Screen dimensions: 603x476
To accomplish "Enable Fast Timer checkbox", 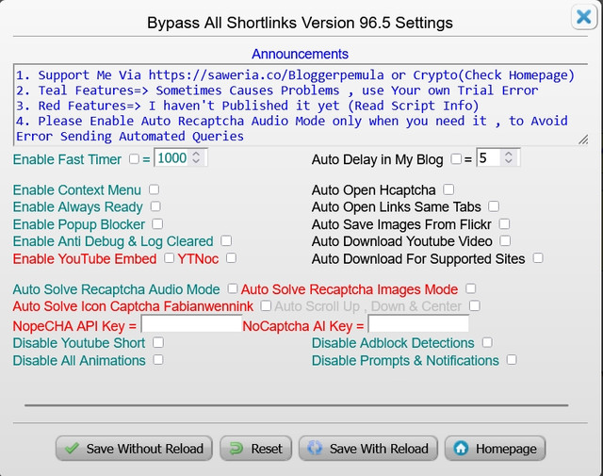I will tap(134, 159).
